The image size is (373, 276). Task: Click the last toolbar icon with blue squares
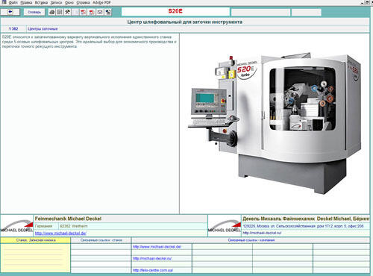(x=108, y=12)
